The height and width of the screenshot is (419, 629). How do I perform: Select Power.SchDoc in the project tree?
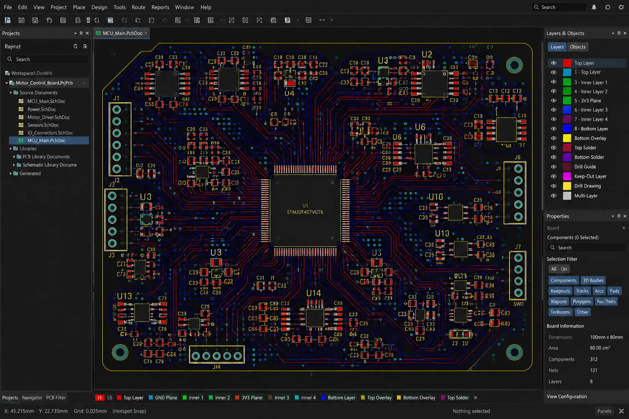click(41, 109)
